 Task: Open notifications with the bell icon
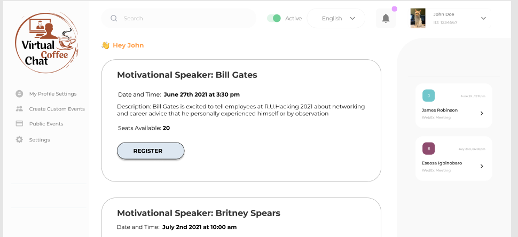pyautogui.click(x=386, y=19)
